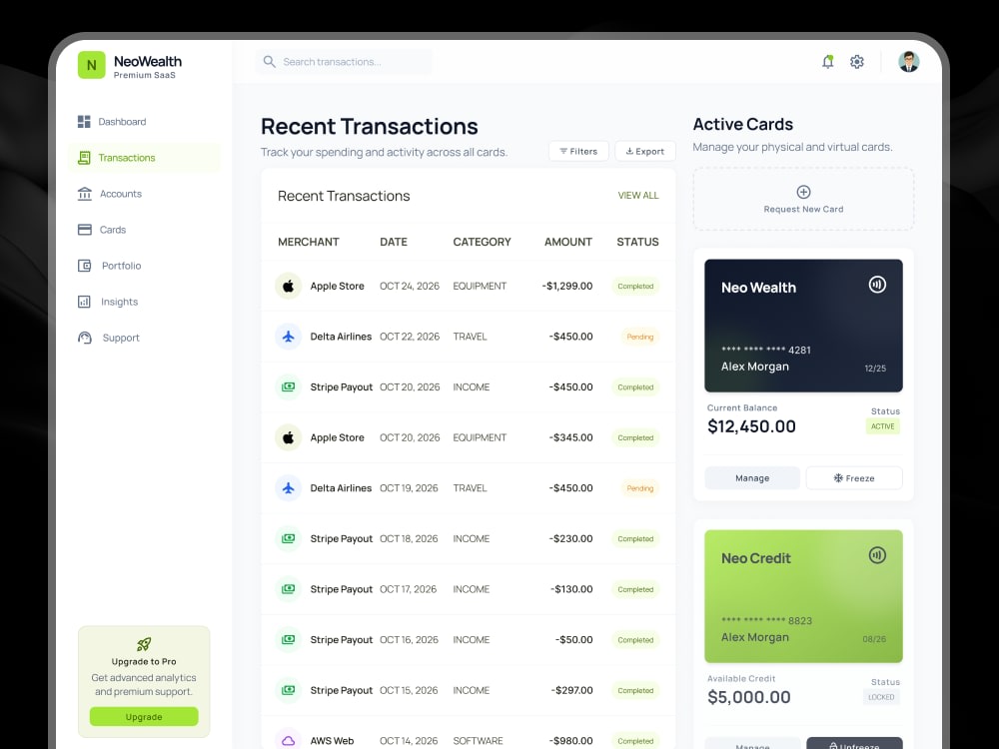This screenshot has height=749, width=999.
Task: Click Dashboard grid icon in sidebar
Action: 84,122
